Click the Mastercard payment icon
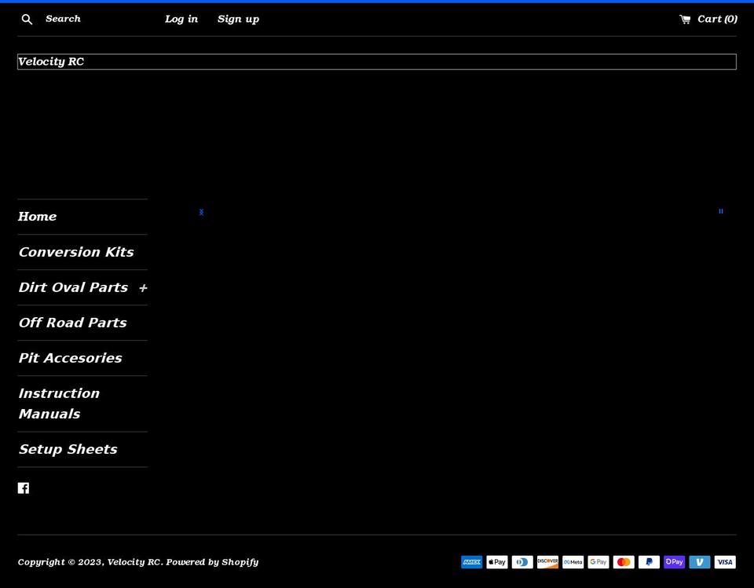Screen dimensions: 754x588 tap(624, 562)
